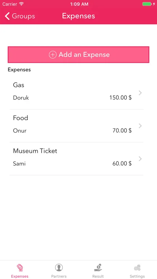Expand the Gas expense chevron

pos(140,93)
